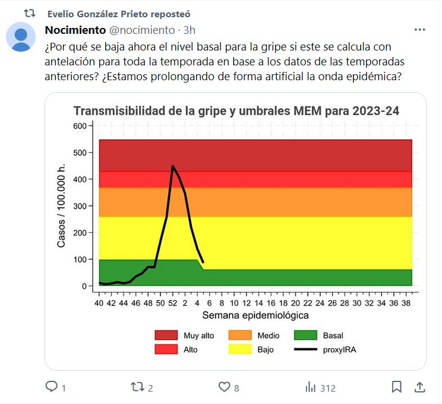Bookmark this tweet
Screen dimensions: 442x404
pos(396,387)
